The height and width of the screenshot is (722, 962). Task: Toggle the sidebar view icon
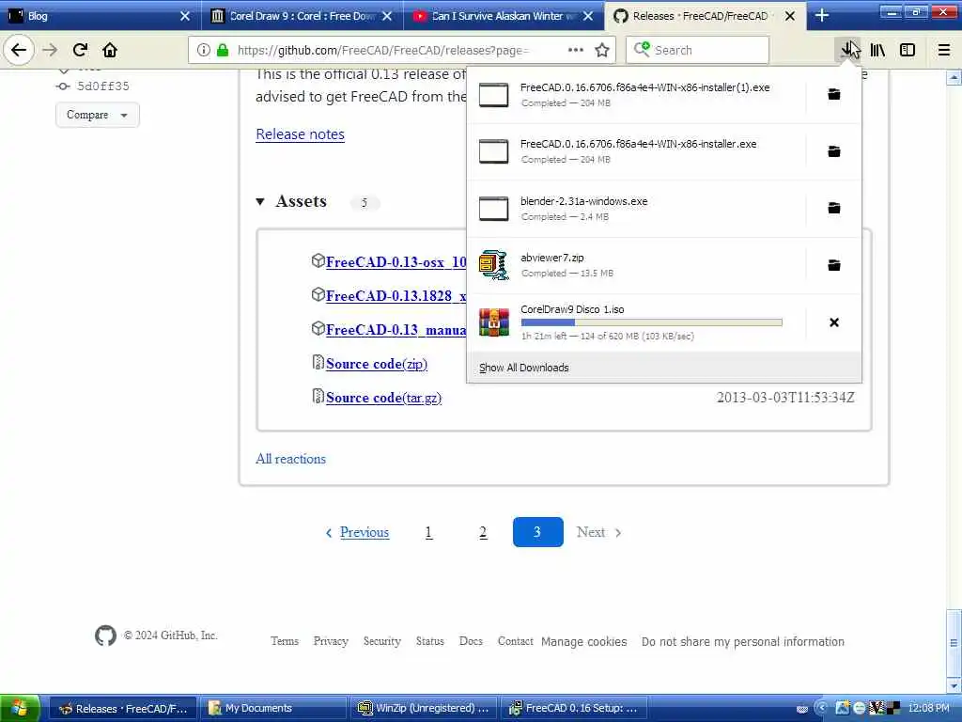click(x=908, y=50)
